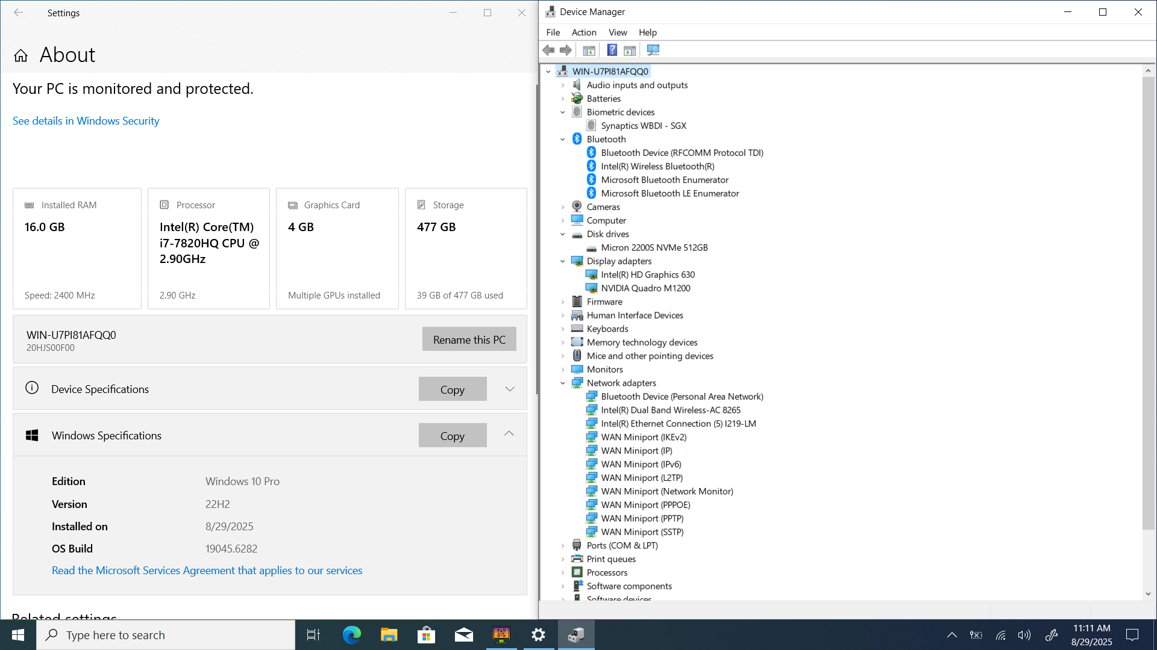Open notification center icon
This screenshot has height=650, width=1157.
pyautogui.click(x=1132, y=635)
